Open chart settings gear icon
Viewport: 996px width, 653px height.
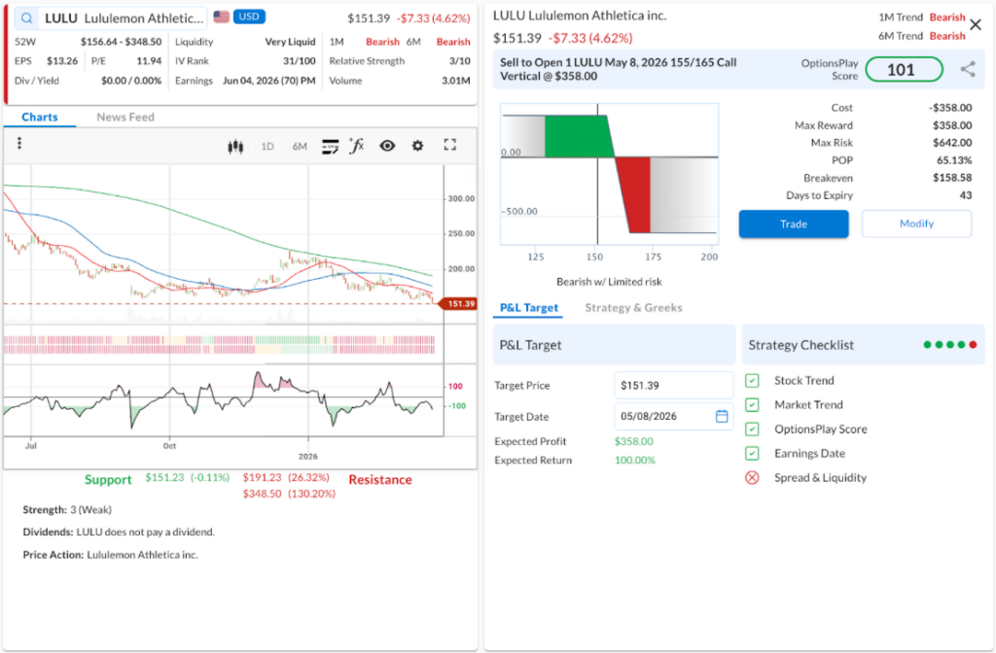pyautogui.click(x=417, y=146)
